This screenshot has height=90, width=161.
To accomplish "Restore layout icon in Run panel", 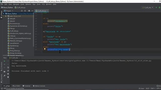I will 5,72.
